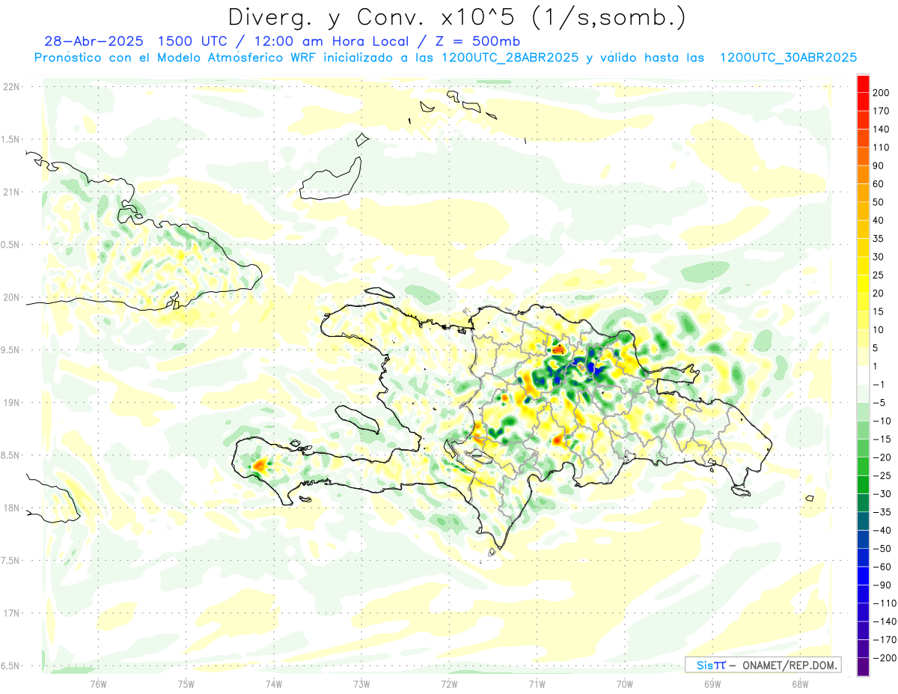This screenshot has width=898, height=694.
Task: Click the '19N' latitude label
Action: tap(11, 403)
